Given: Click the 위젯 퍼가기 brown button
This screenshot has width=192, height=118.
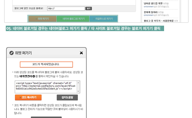Looking at the screenshot, I should click(42, 19).
